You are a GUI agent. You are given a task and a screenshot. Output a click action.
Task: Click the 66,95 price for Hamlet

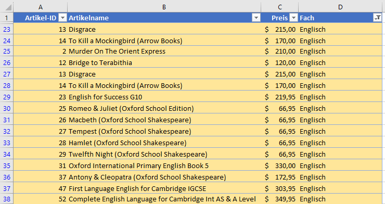[x=280, y=143]
